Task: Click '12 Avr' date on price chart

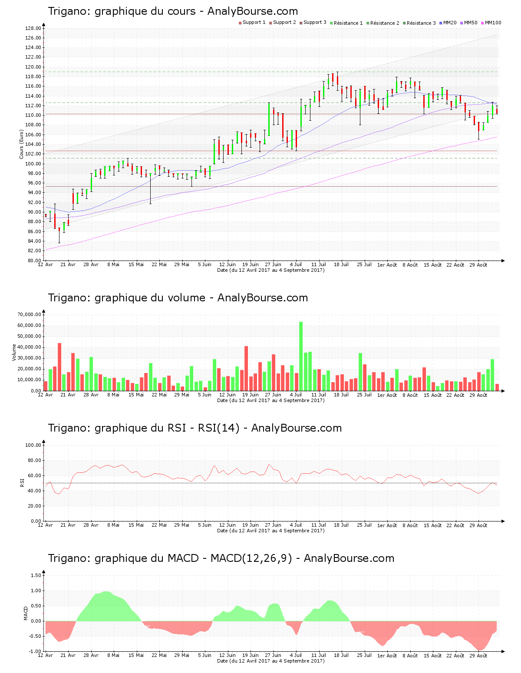Action: [45, 264]
